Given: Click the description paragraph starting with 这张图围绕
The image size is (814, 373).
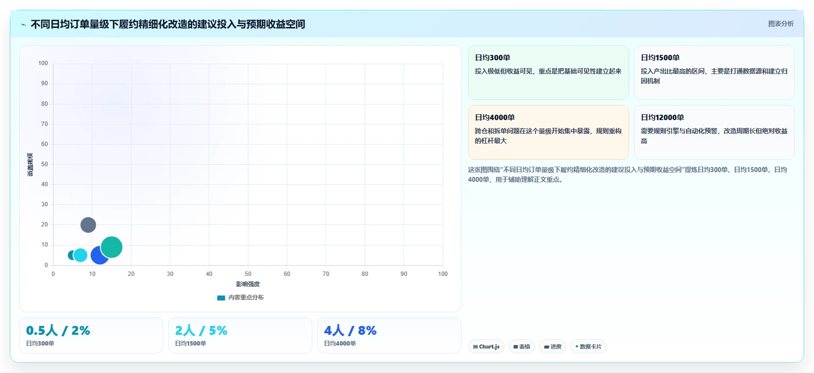Looking at the screenshot, I should point(627,174).
